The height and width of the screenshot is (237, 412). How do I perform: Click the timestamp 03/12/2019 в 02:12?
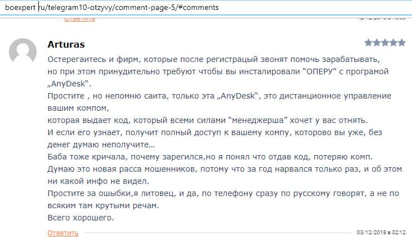pos(381,232)
